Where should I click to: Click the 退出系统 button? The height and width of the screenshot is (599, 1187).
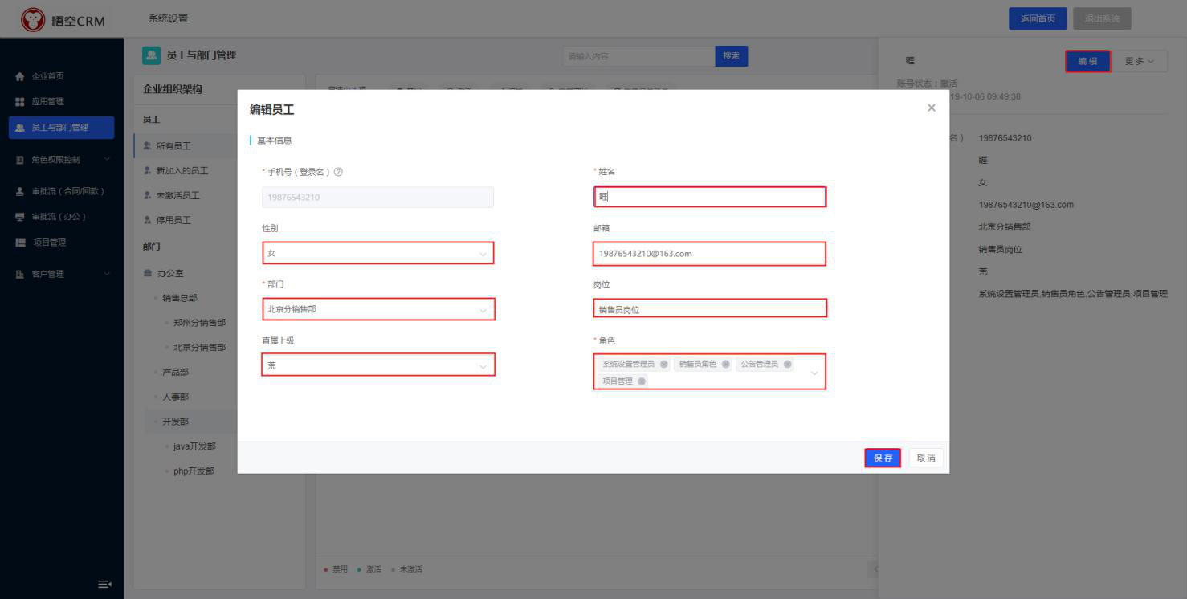tap(1102, 18)
